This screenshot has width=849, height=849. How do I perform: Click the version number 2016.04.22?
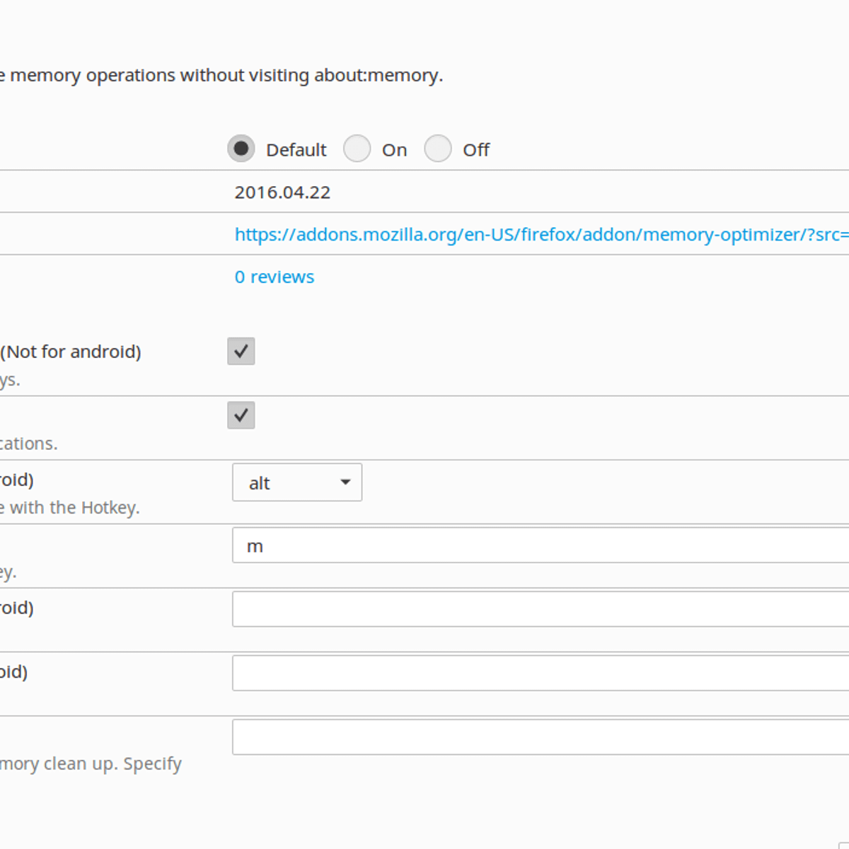pos(282,192)
